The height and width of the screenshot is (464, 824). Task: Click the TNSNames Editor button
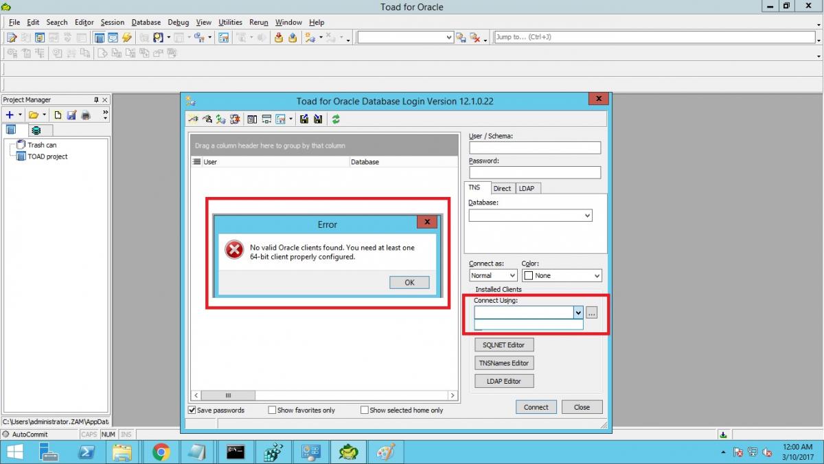504,363
